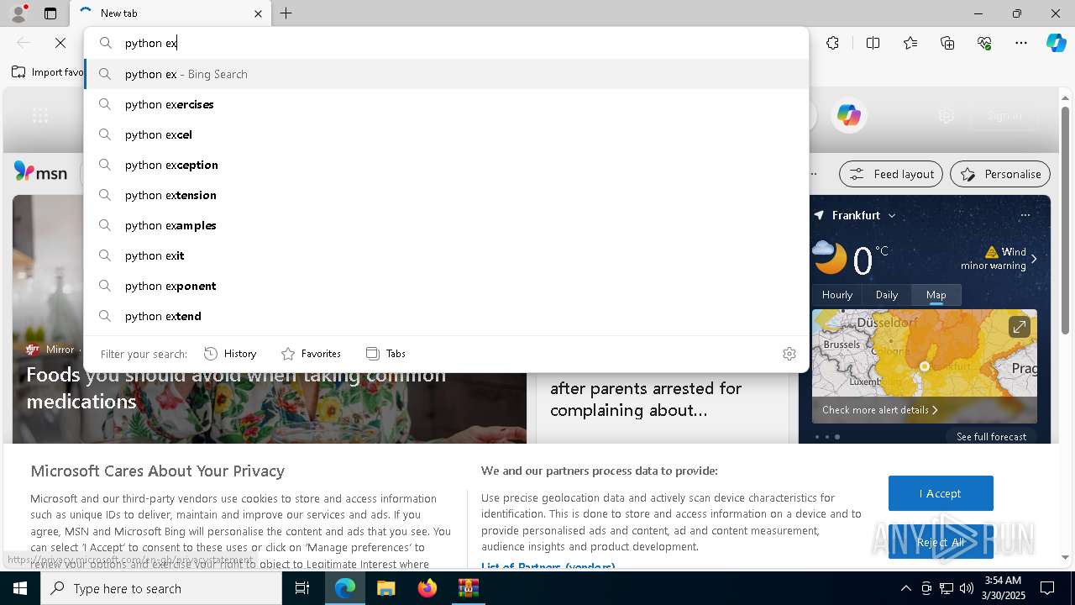Open the Copilot icon on page
Screen dimensions: 1075x605
(x=848, y=116)
